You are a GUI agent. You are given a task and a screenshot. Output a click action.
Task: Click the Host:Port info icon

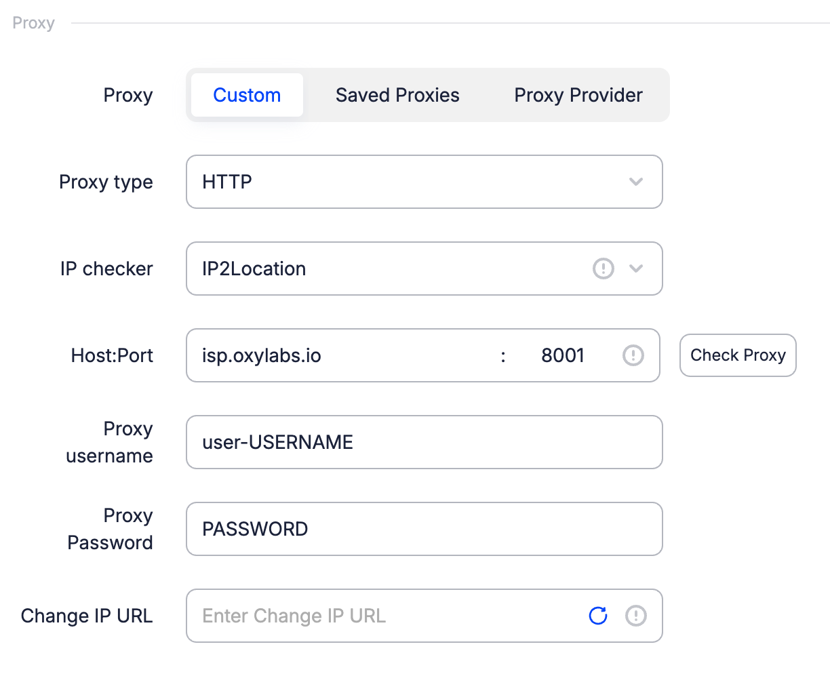tap(633, 355)
